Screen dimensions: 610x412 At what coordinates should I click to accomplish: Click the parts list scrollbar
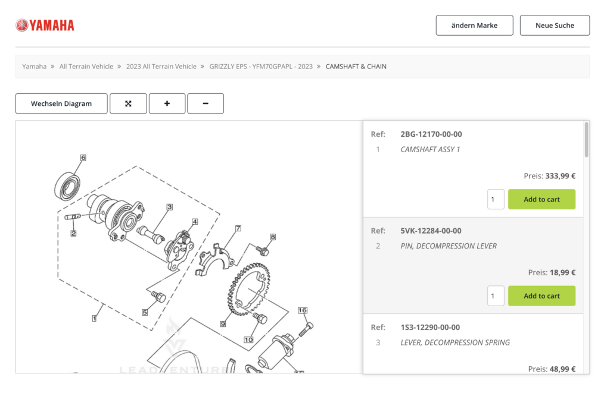coord(586,140)
